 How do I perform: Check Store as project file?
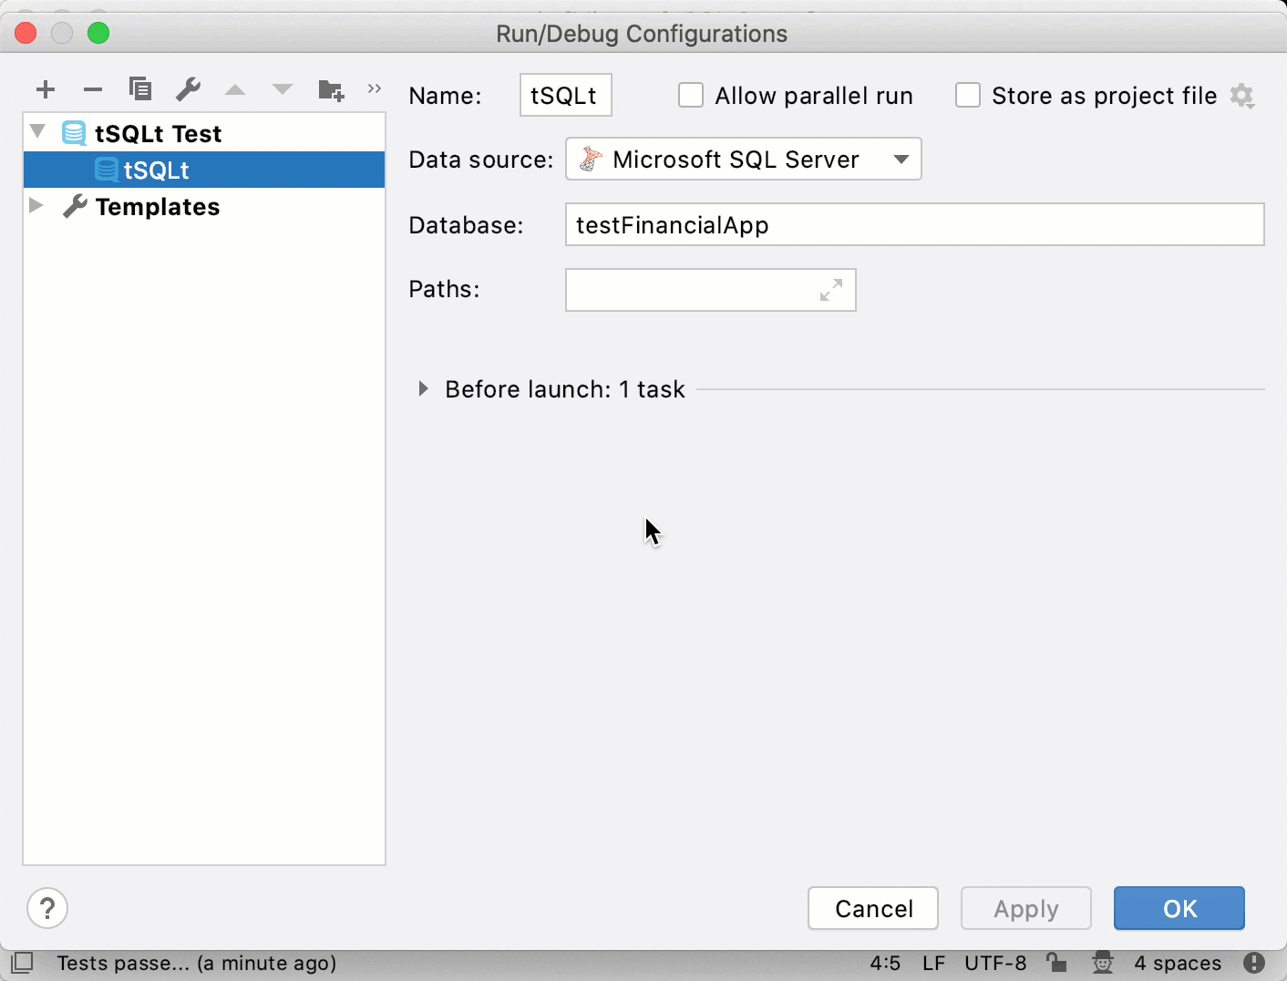point(968,95)
